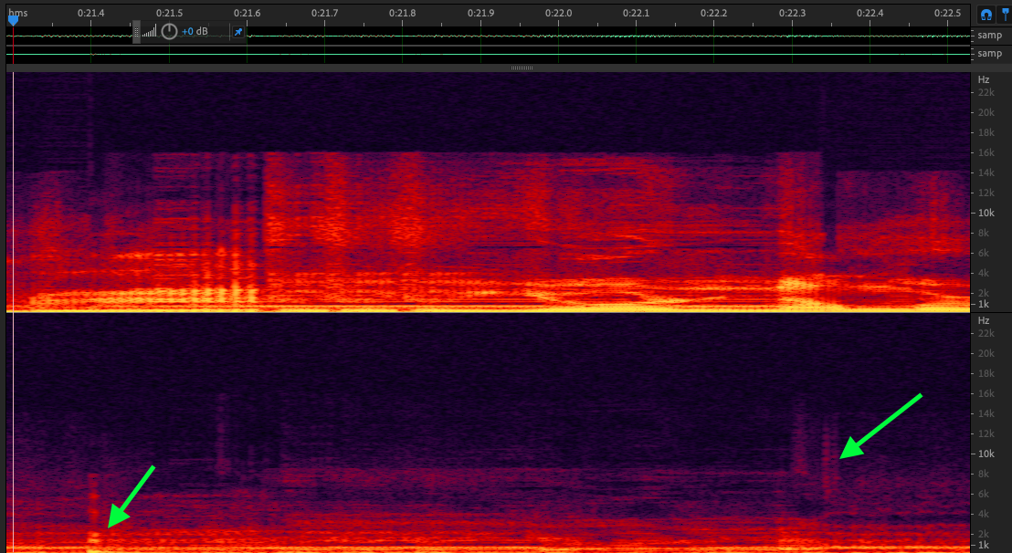Screen dimensions: 1012x553
Task: Toggle the snapping magnet icon
Action: [986, 14]
